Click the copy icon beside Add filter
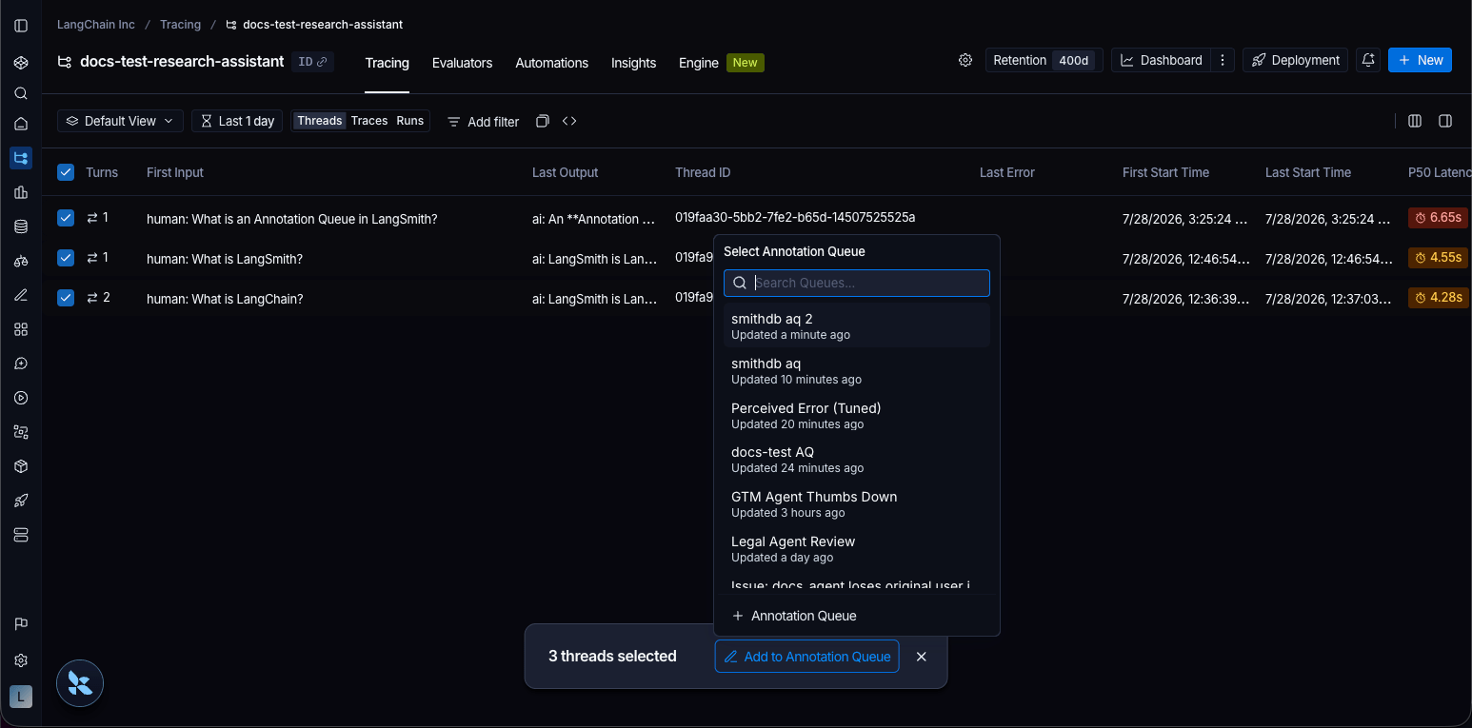Screen dimensions: 1472x728 coord(543,121)
